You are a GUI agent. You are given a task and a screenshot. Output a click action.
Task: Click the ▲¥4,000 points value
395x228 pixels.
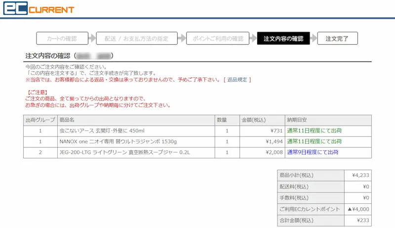pos(358,209)
